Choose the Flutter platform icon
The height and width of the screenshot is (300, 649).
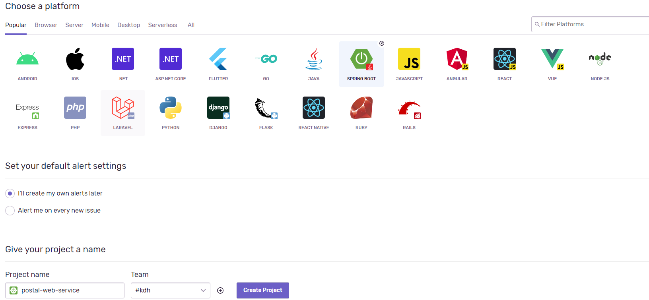point(218,59)
